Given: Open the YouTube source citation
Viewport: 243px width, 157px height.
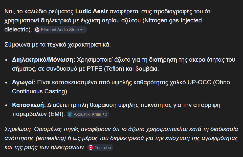Looking at the screenshot, I should pyautogui.click(x=100, y=148).
